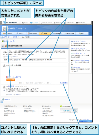The image size is (99, 135).
Task: Select the テキスト radio button
Action: 7,65
